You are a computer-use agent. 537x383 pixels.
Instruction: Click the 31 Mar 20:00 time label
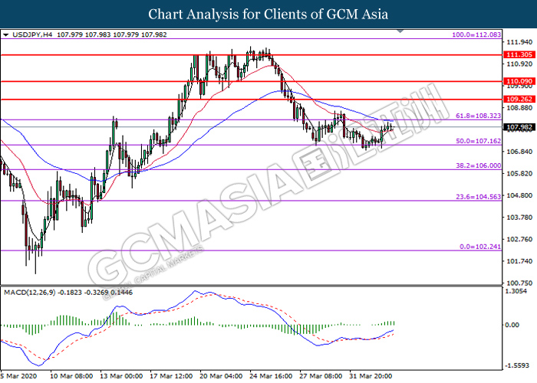pos(371,376)
